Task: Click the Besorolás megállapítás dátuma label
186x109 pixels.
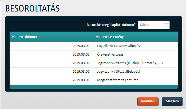Action: (x=111, y=25)
